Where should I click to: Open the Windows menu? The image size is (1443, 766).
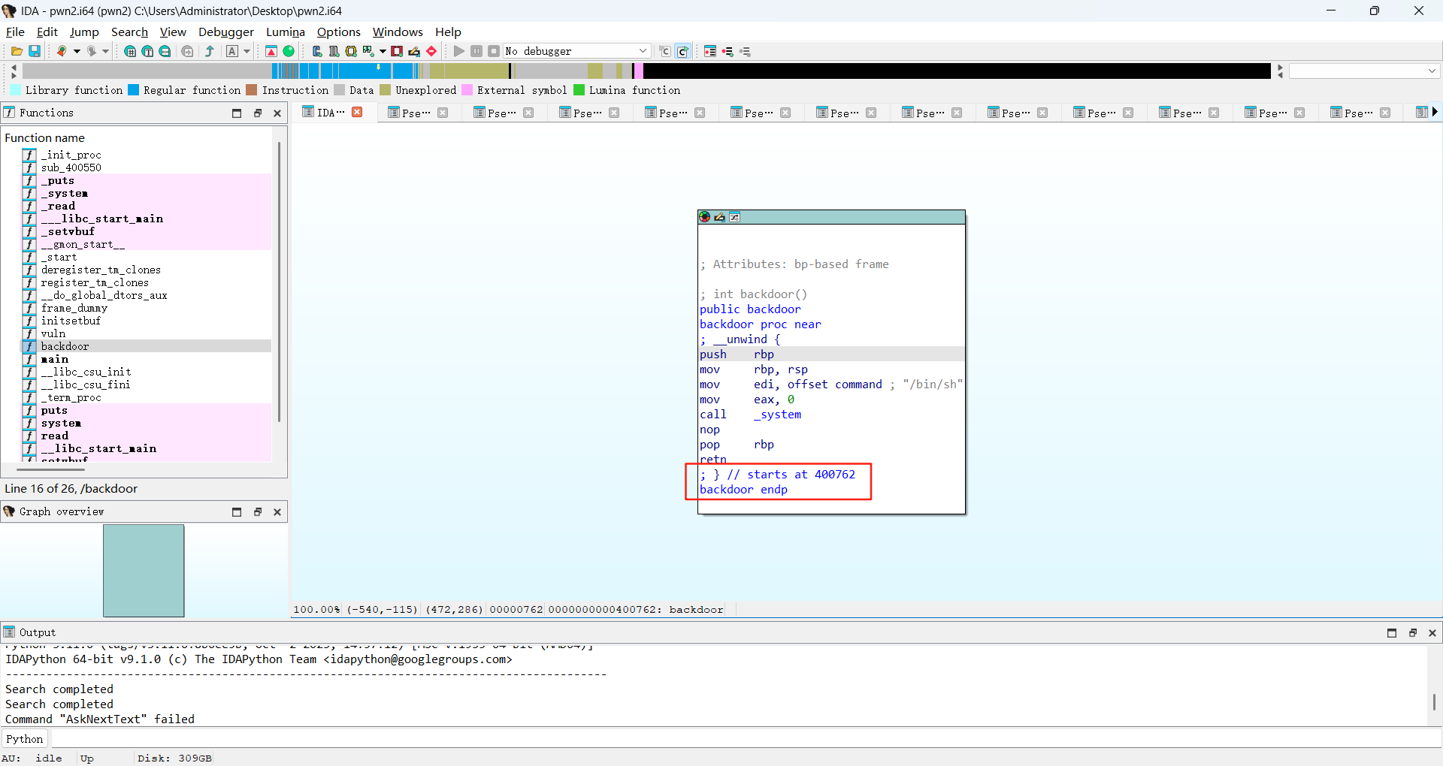pos(398,32)
